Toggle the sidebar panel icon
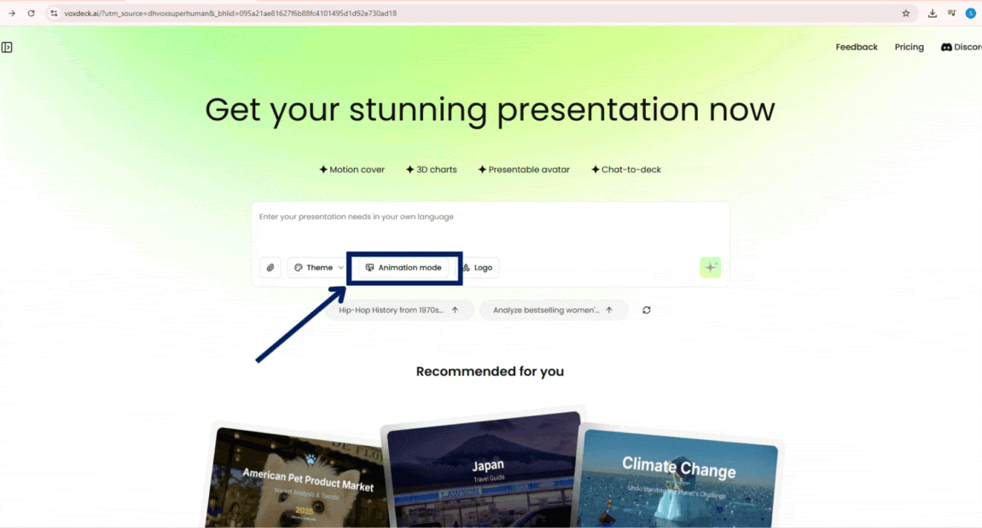The height and width of the screenshot is (528, 982). tap(7, 47)
